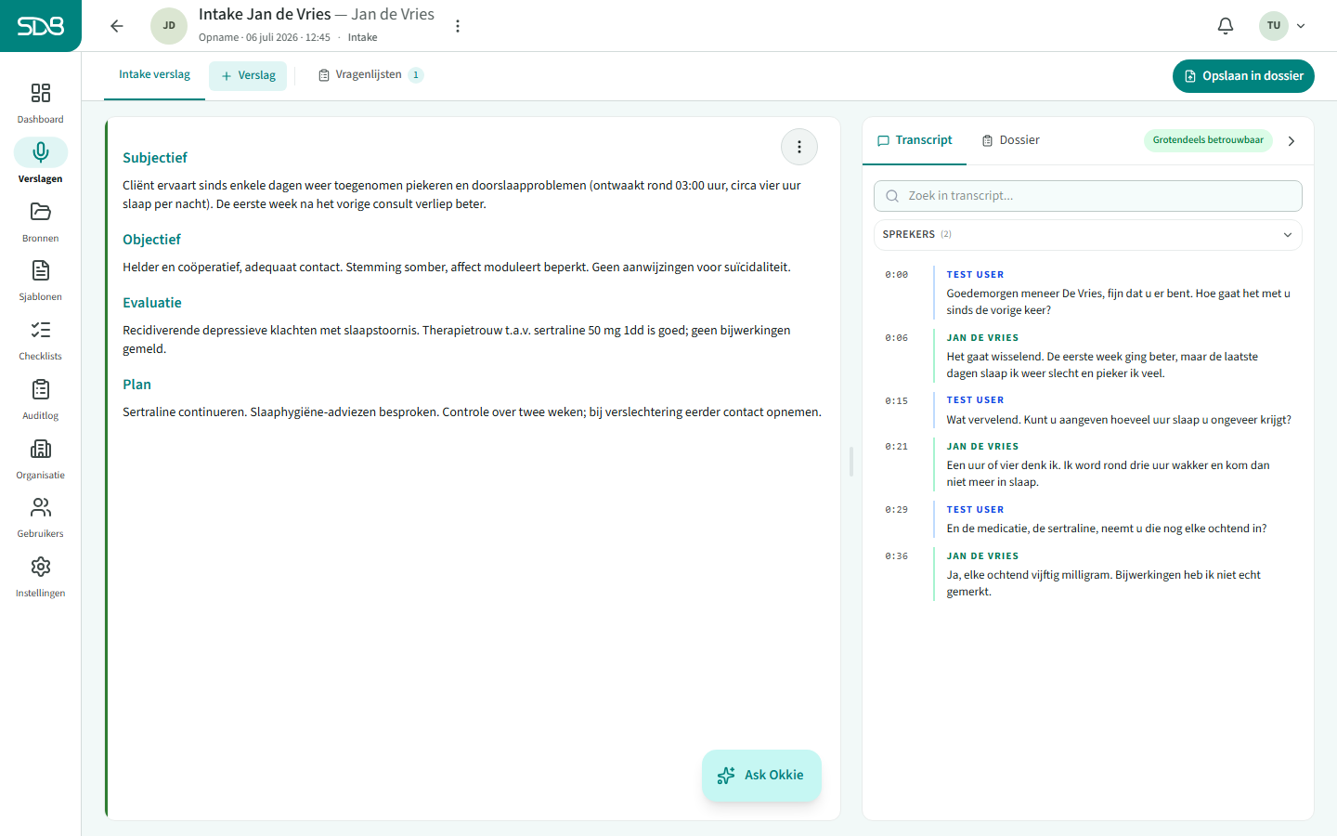Screen dimensions: 1337x836
Task: Open the Auditlog clipboard icon
Action: click(x=41, y=389)
